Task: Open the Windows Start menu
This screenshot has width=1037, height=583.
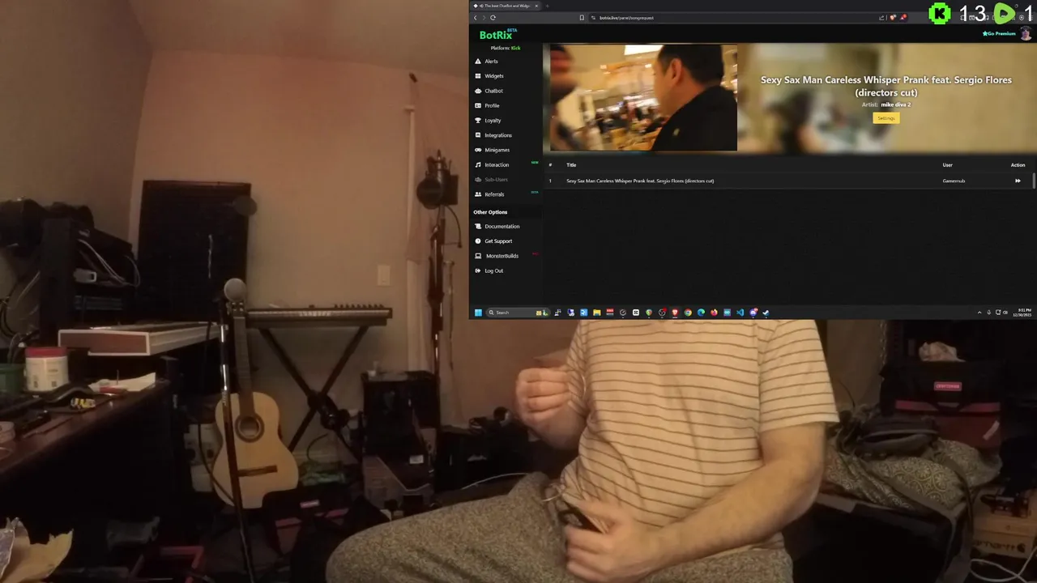Action: (x=478, y=313)
